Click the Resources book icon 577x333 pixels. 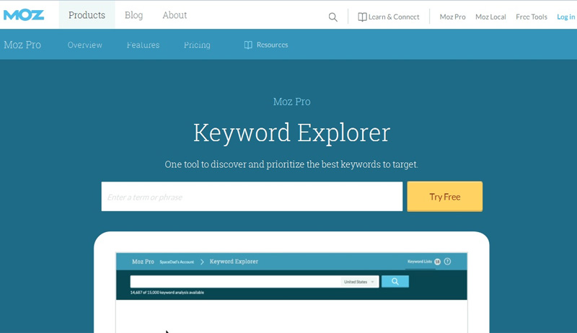(x=248, y=45)
